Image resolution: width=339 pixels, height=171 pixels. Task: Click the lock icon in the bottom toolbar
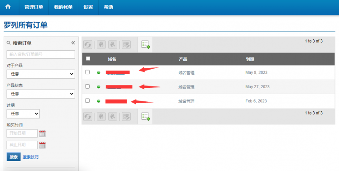point(101,117)
